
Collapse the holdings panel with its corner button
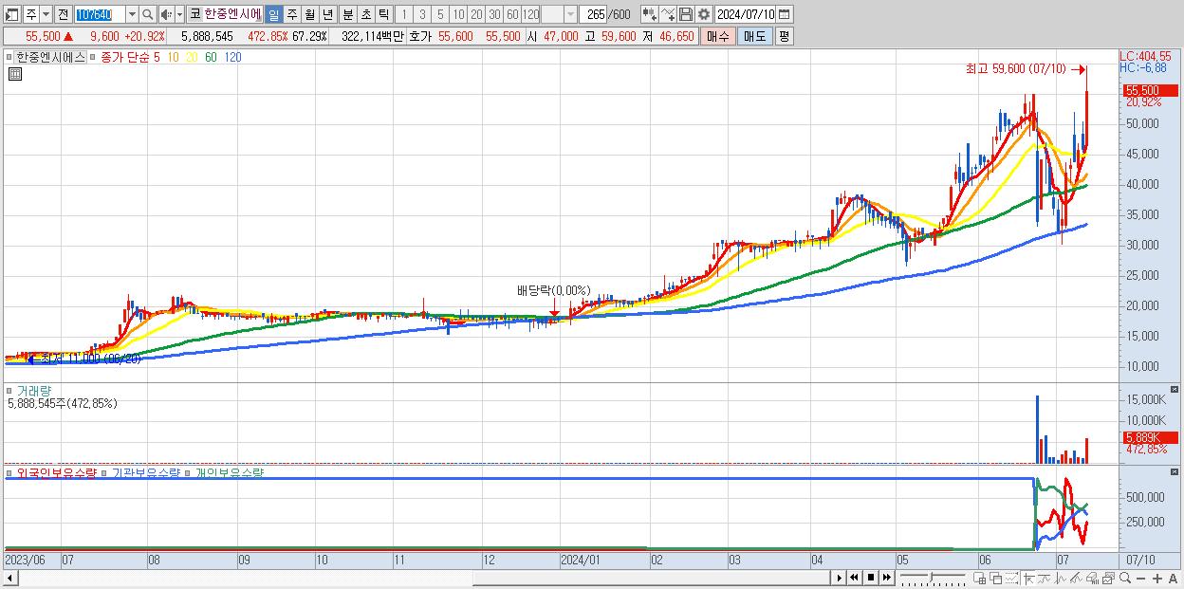(x=1175, y=470)
